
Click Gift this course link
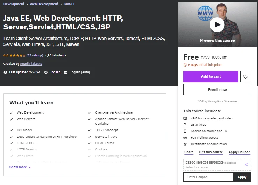click(x=211, y=152)
